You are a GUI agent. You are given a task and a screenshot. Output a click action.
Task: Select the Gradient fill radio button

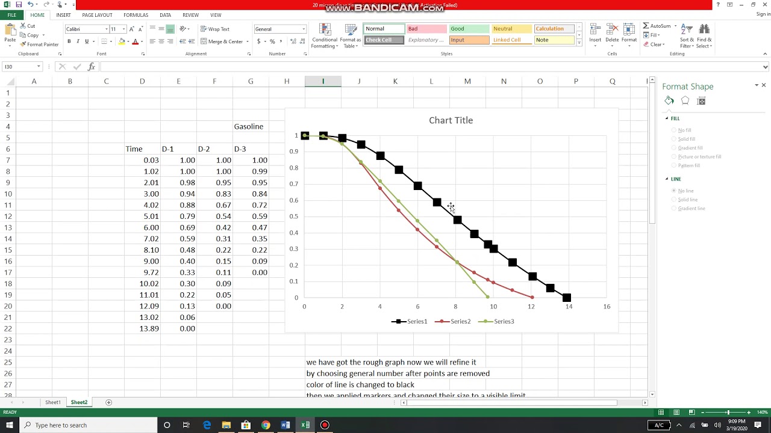pos(674,148)
